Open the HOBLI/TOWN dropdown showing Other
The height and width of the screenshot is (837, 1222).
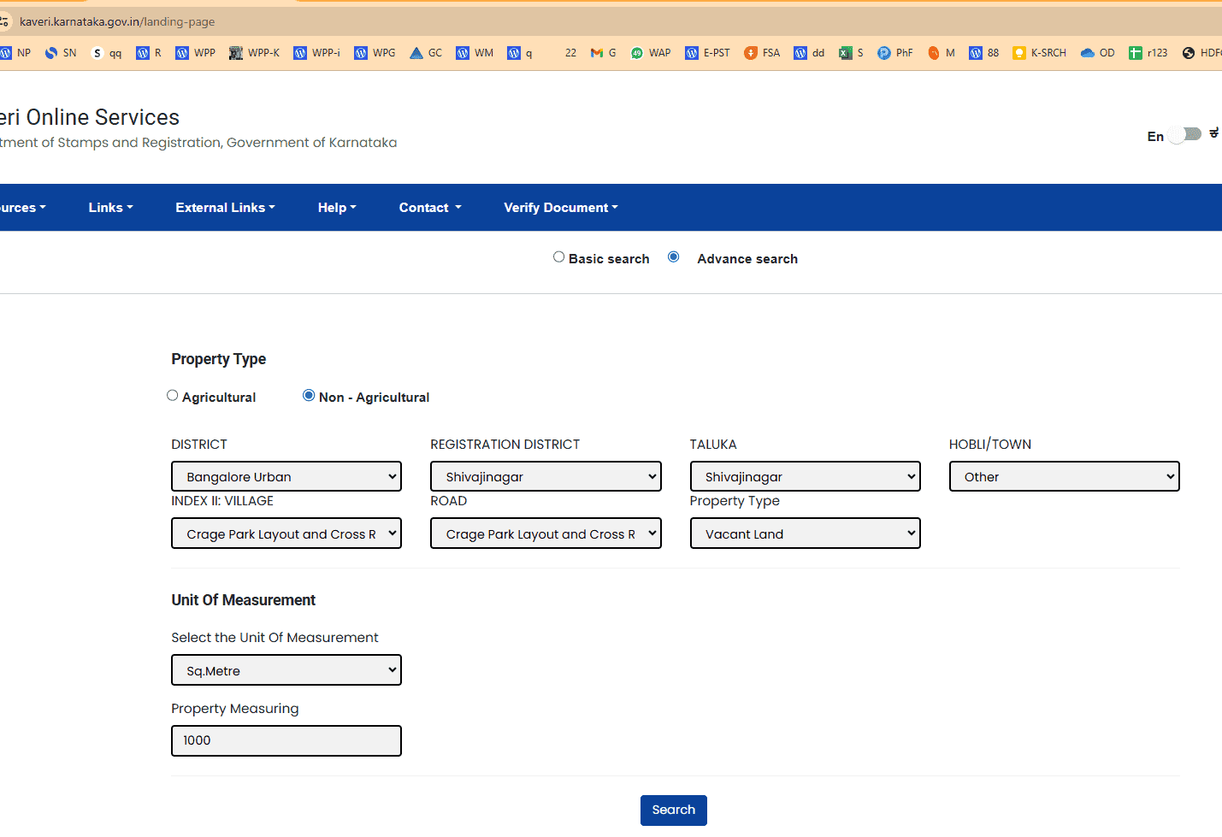(1064, 476)
